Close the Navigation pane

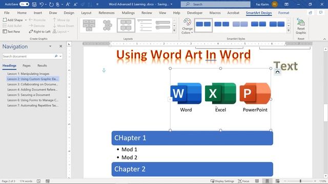(60, 47)
